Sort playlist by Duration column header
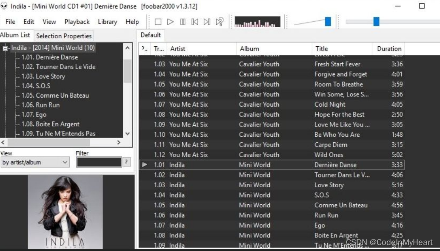 coord(389,49)
